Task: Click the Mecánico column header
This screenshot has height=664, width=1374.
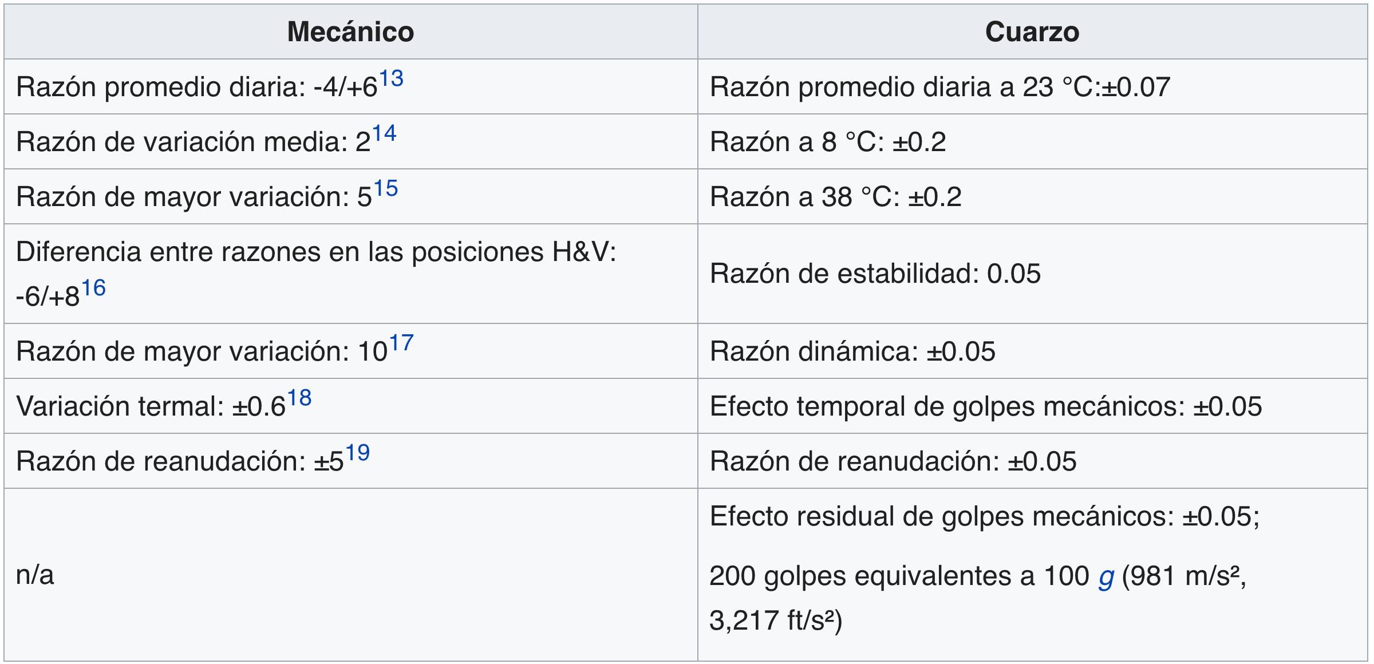Action: click(350, 31)
